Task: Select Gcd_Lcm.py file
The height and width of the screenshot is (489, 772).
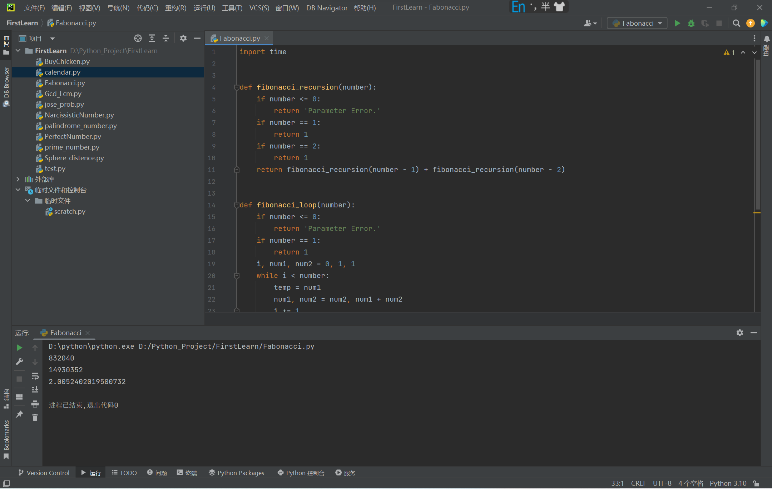Action: point(63,94)
